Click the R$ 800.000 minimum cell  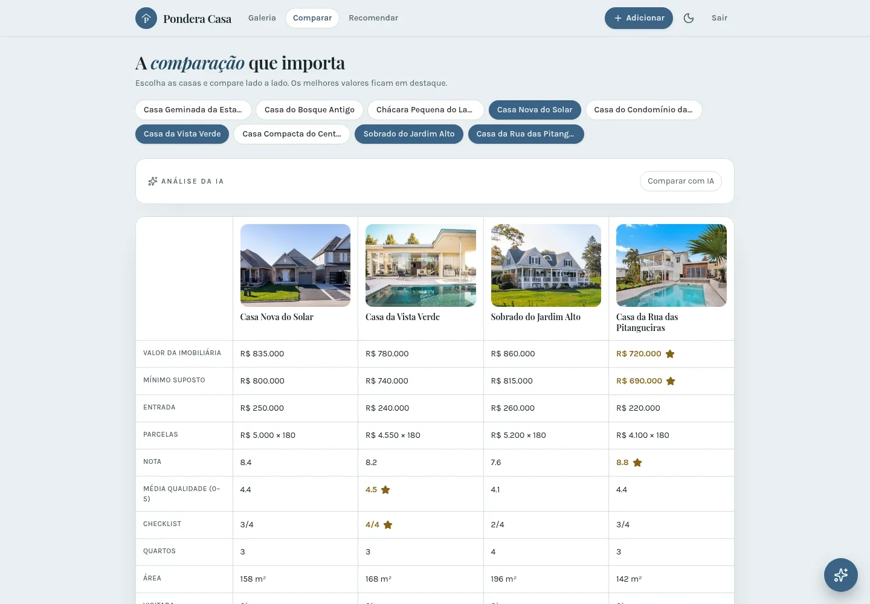tap(295, 381)
